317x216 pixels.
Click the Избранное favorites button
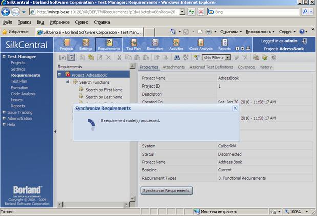point(15,32)
